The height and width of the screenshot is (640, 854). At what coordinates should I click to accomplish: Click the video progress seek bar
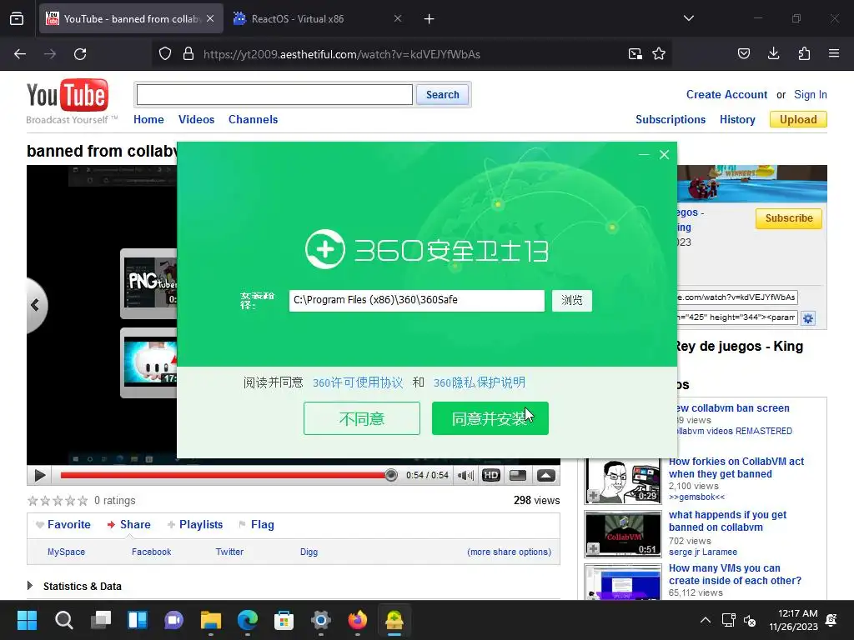pyautogui.click(x=229, y=475)
